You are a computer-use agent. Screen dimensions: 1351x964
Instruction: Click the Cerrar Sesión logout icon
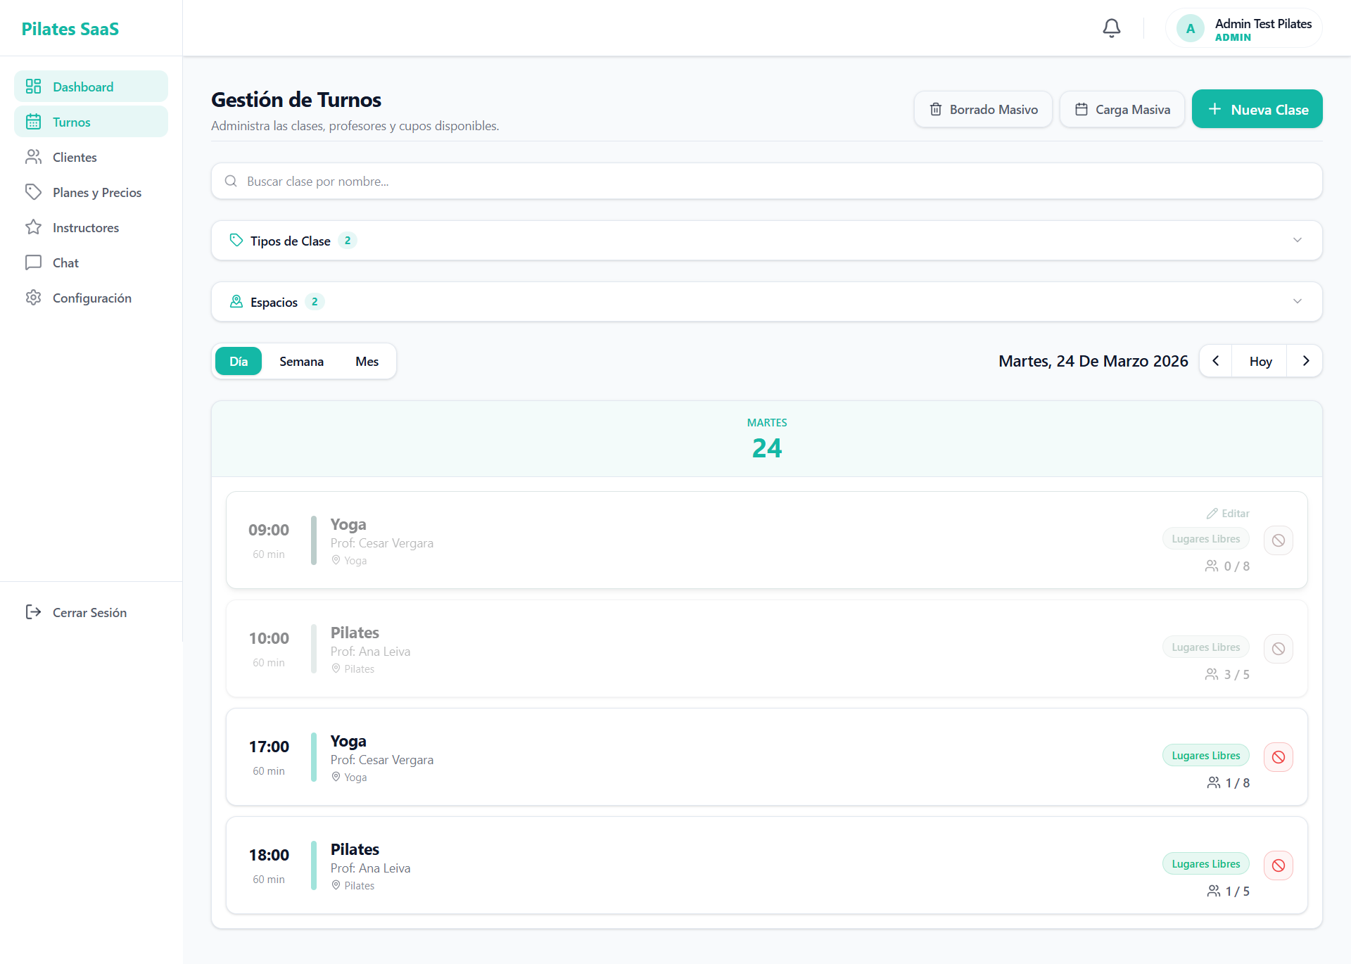tap(33, 612)
